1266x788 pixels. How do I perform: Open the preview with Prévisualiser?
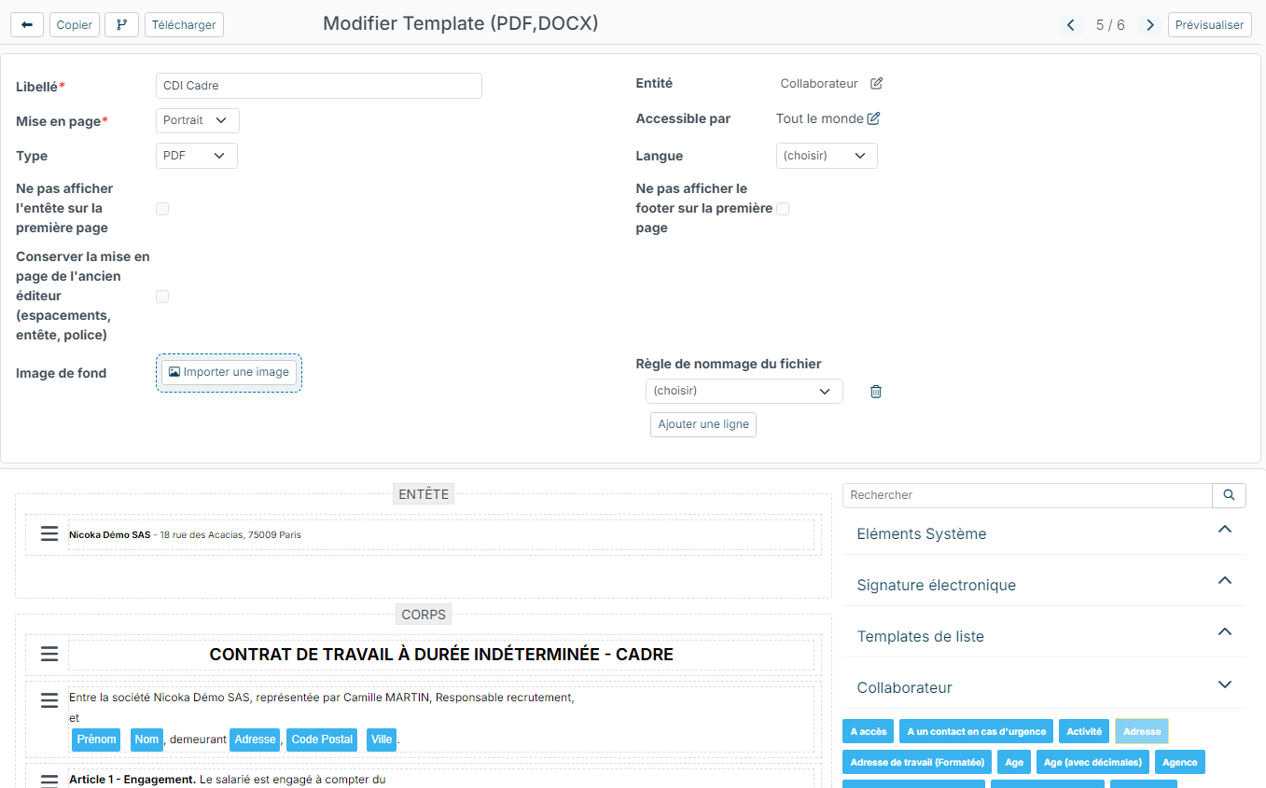pyautogui.click(x=1210, y=25)
